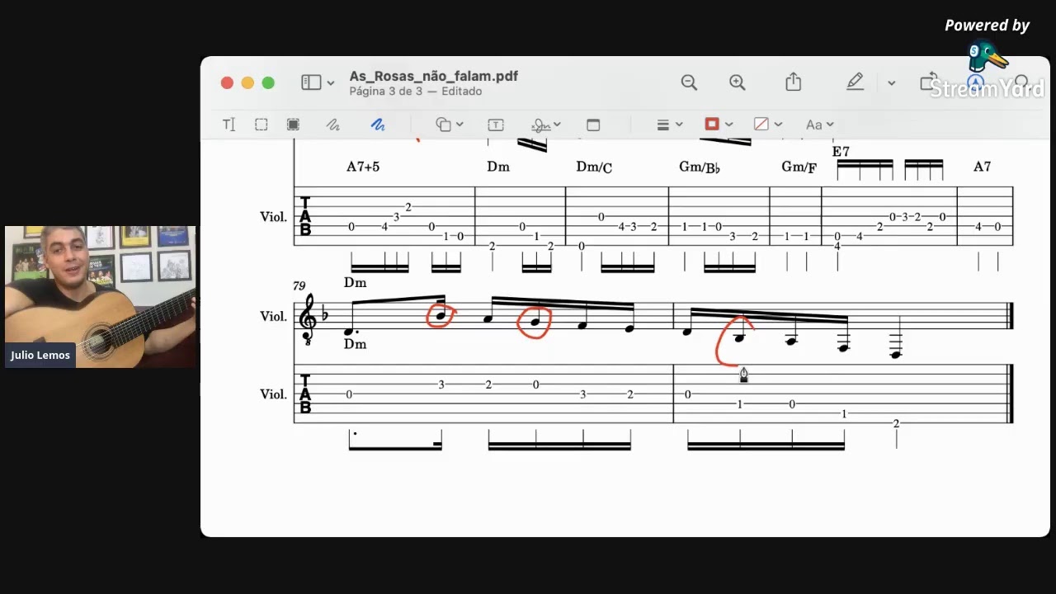Image resolution: width=1056 pixels, height=594 pixels.
Task: Select the blue Draw tool
Action: coord(378,125)
